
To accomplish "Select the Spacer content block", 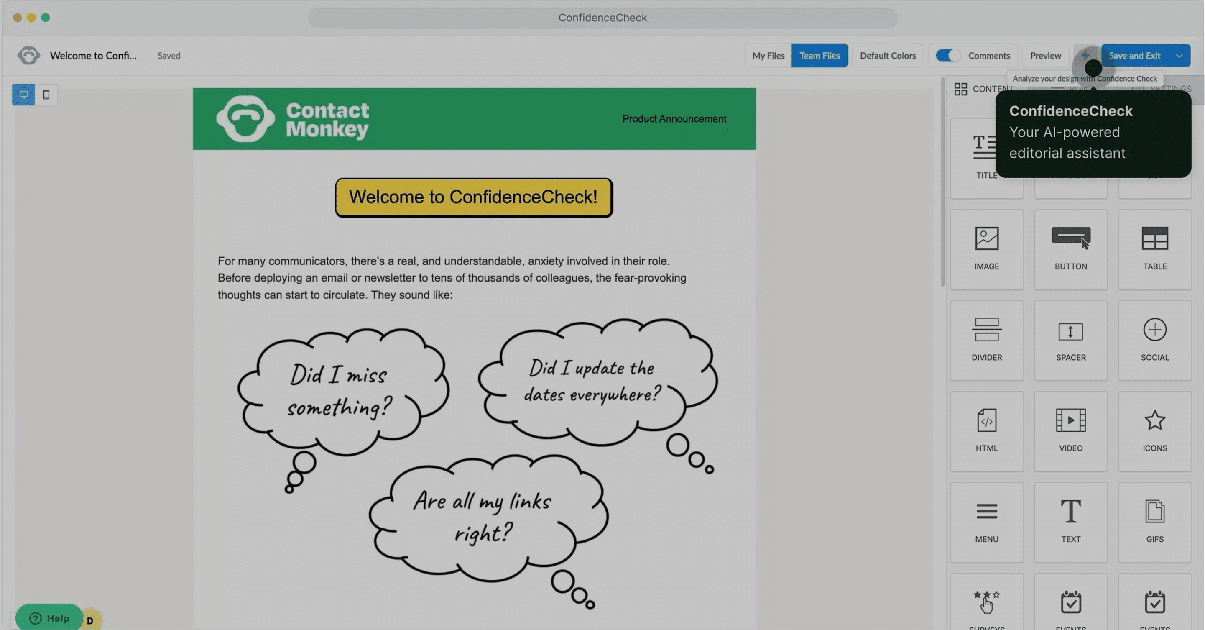I will pyautogui.click(x=1070, y=340).
